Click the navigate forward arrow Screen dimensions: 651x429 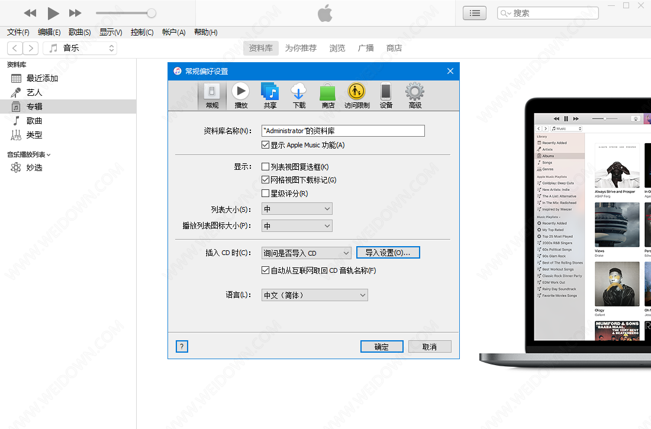point(31,48)
